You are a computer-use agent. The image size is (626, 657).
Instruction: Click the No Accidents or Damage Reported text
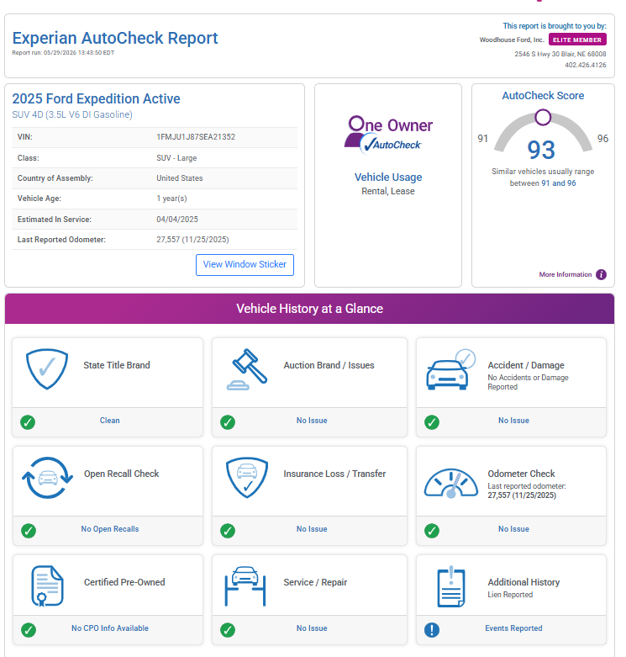[528, 382]
